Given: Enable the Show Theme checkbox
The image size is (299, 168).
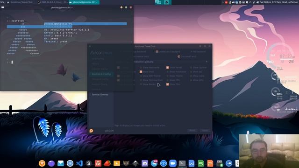Looking at the screenshot, I should click(167, 76).
